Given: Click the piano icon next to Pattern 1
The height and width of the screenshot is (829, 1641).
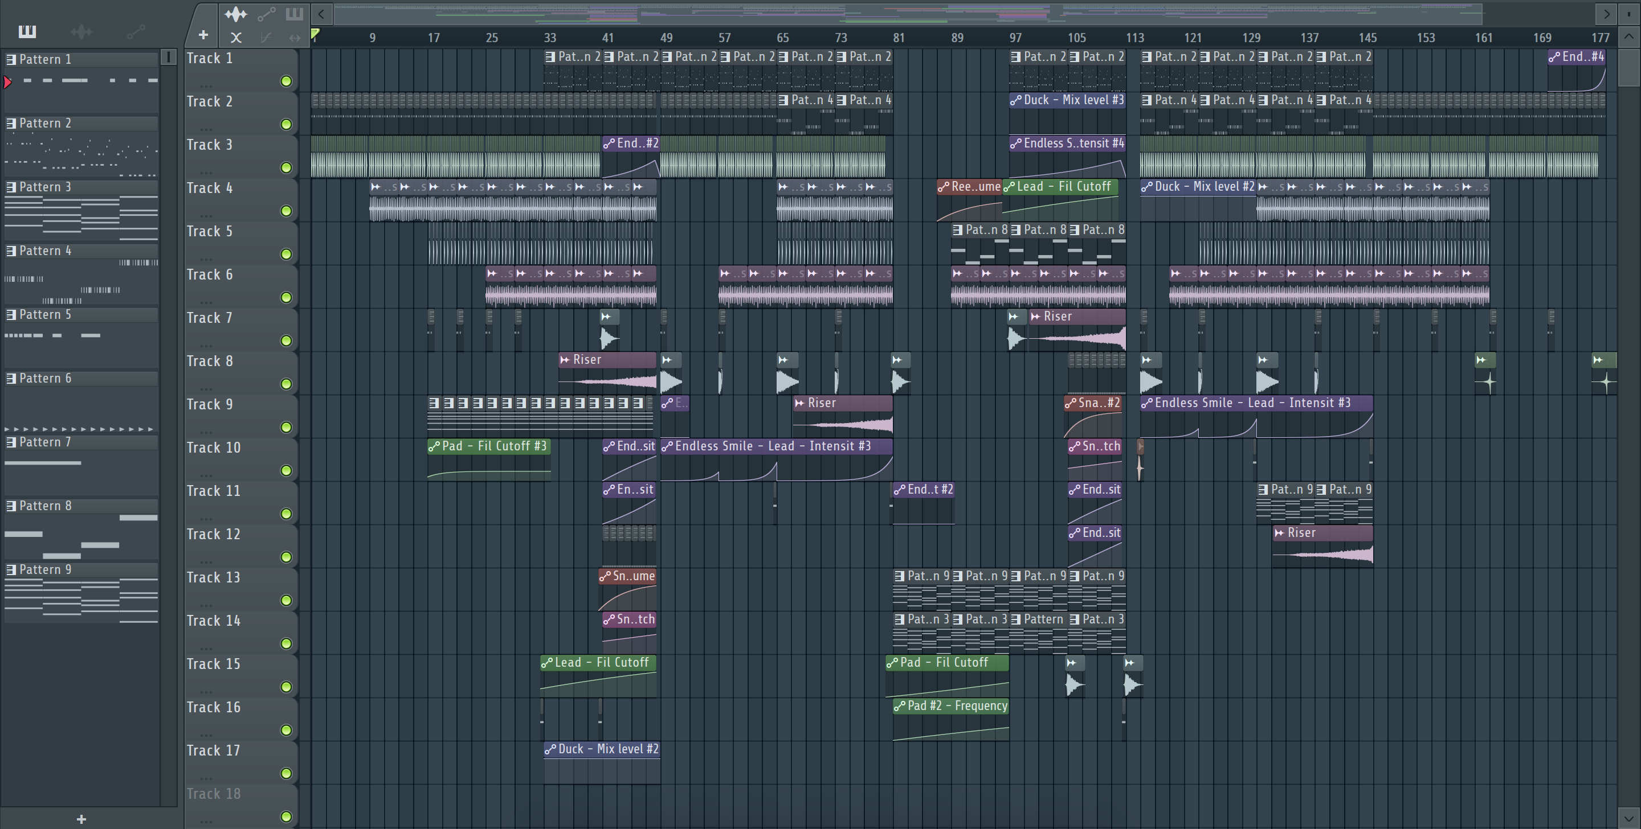Looking at the screenshot, I should (11, 59).
